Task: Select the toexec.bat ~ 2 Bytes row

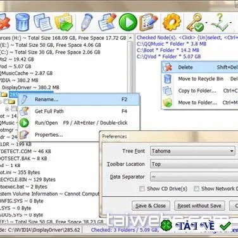Action: pyautogui.click(x=23, y=187)
